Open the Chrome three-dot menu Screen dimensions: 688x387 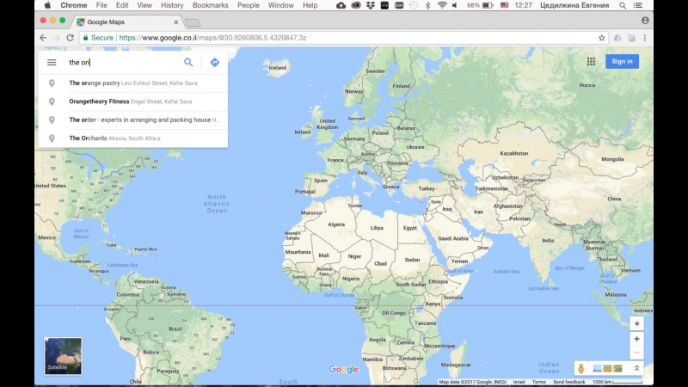click(x=644, y=38)
